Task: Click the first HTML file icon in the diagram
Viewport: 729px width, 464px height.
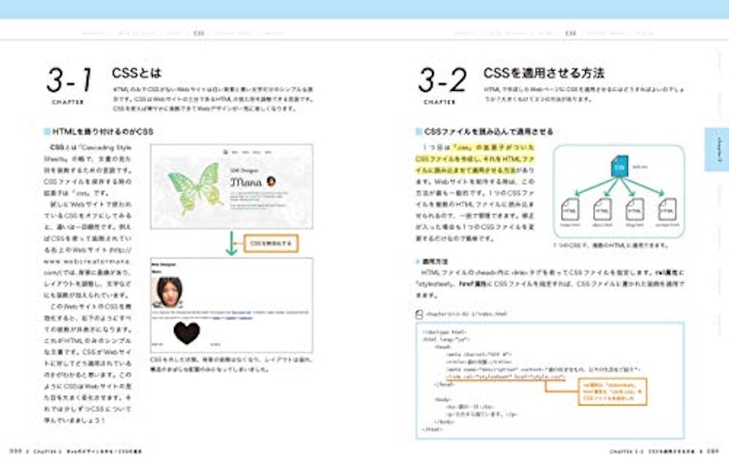Action: click(x=570, y=209)
